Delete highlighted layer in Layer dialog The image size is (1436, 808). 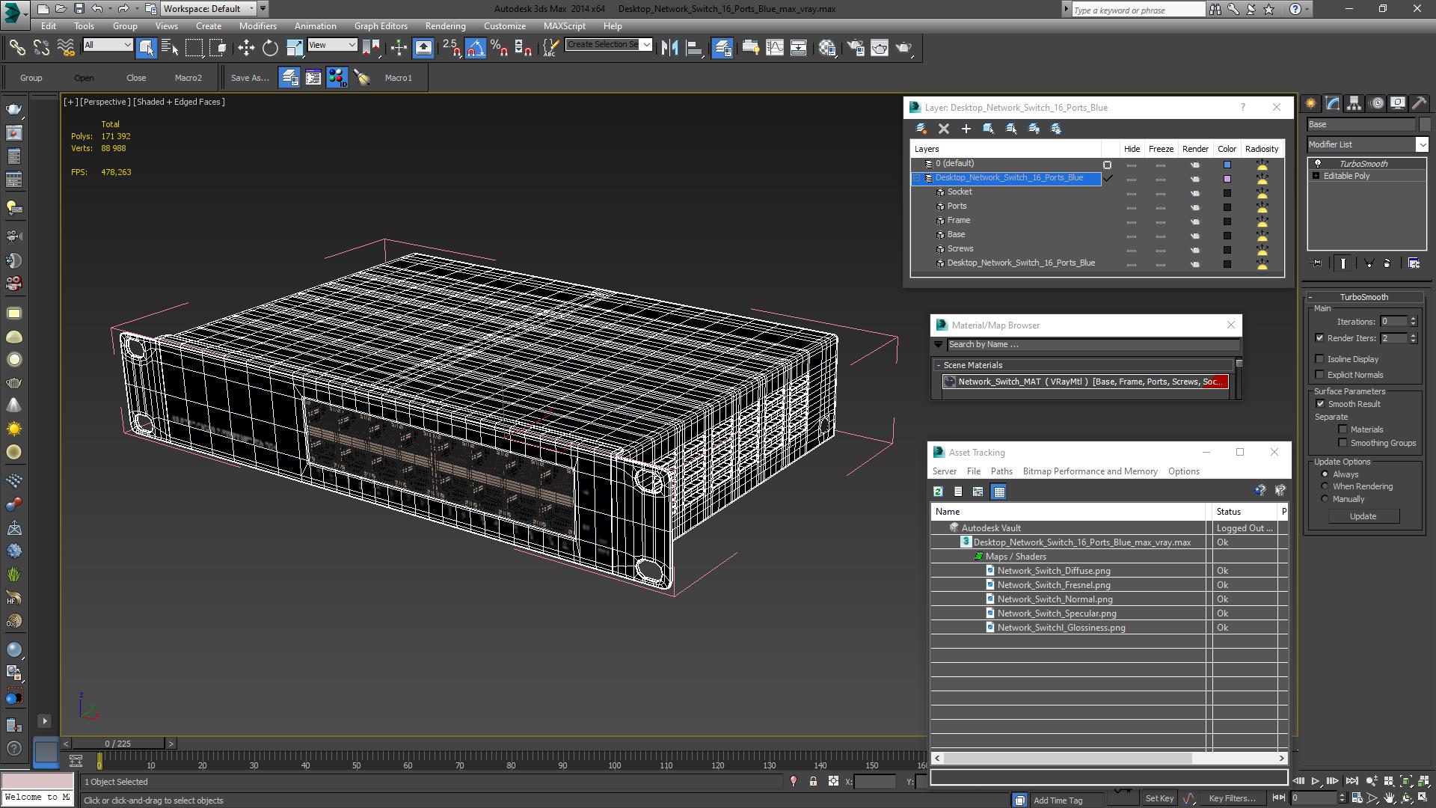944,129
